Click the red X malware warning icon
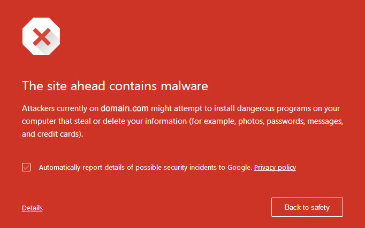 click(41, 37)
